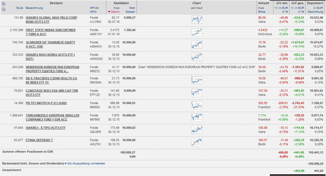Click the Threadneedle European Smaller Companies chart
The height and width of the screenshot is (176, 326).
point(196,117)
